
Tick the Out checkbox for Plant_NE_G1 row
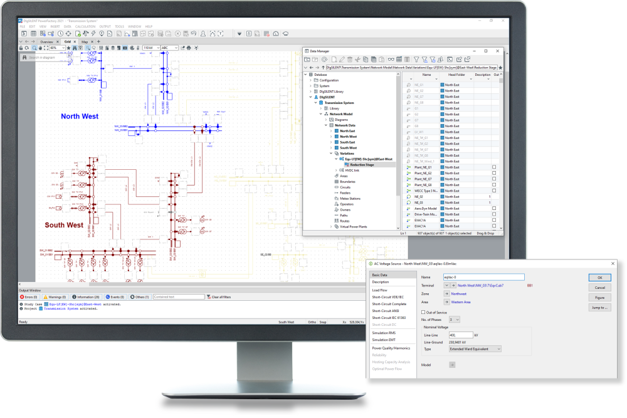494,167
